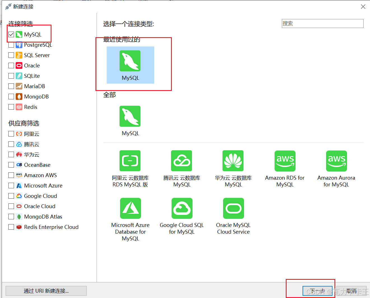Click the Amazon AWS vendor icon
This screenshot has width=370, height=298.
coord(19,175)
